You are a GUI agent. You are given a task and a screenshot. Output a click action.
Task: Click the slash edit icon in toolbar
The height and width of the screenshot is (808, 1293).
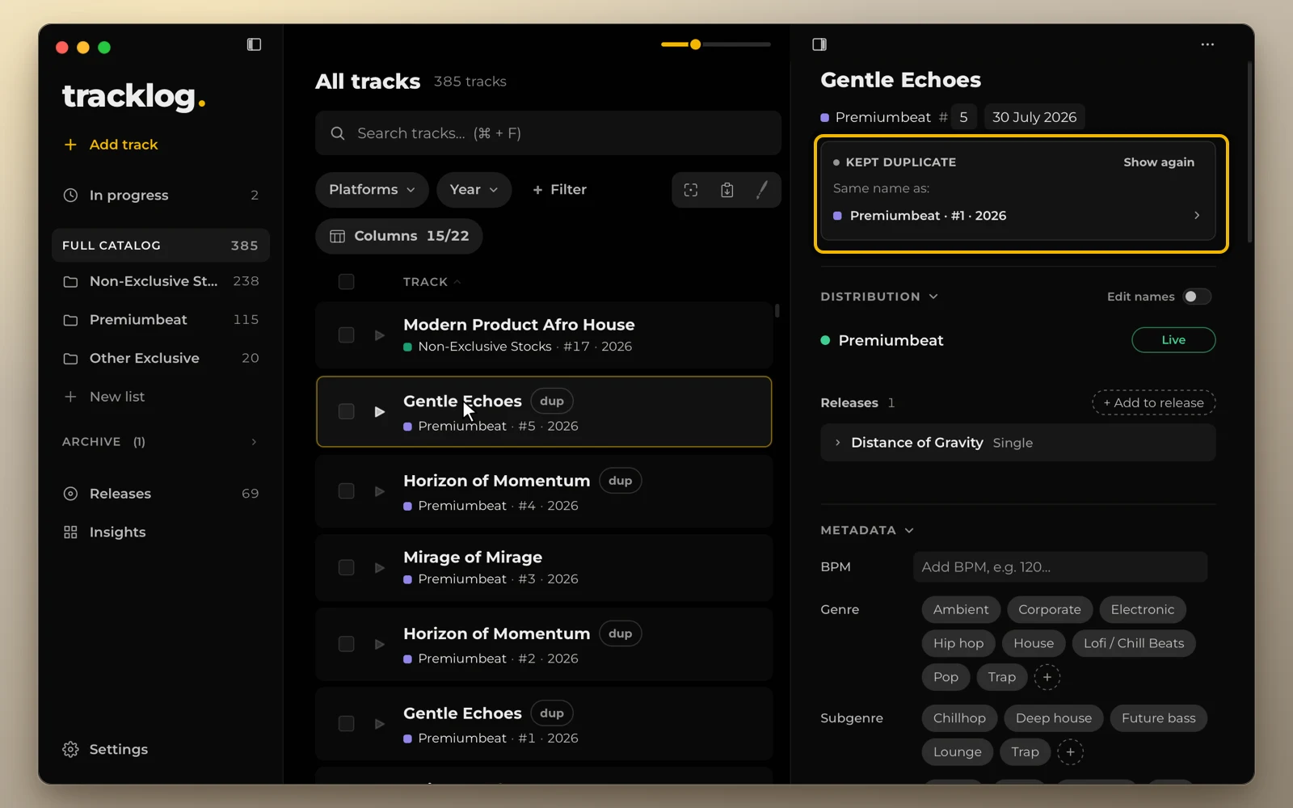[762, 190]
